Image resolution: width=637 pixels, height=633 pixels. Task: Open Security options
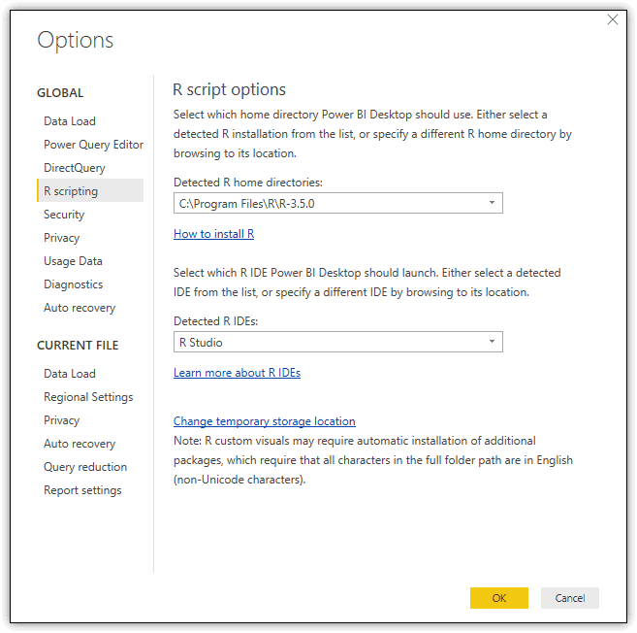pyautogui.click(x=64, y=215)
